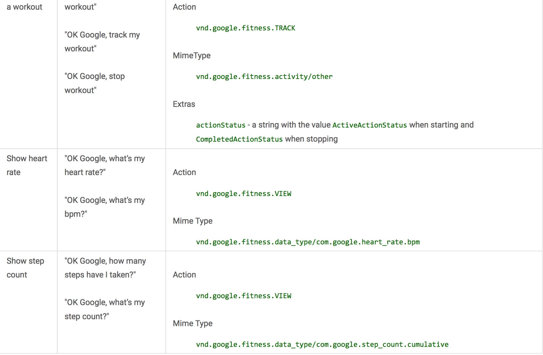Viewport: 543px width, 355px height.
Task: Select the heart_rate.bpm mime type code
Action: [308, 242]
